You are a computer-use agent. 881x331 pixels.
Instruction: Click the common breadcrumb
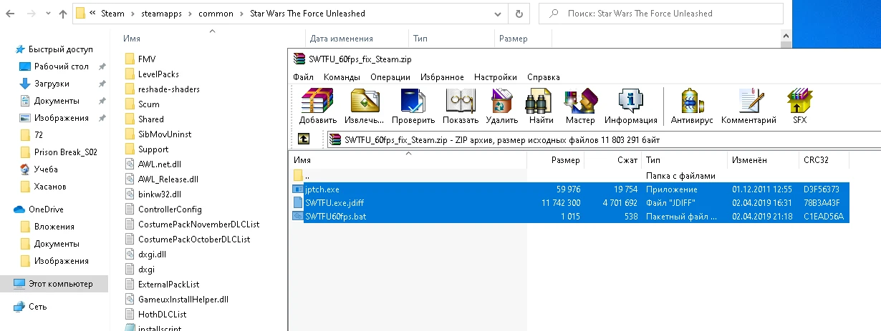217,13
